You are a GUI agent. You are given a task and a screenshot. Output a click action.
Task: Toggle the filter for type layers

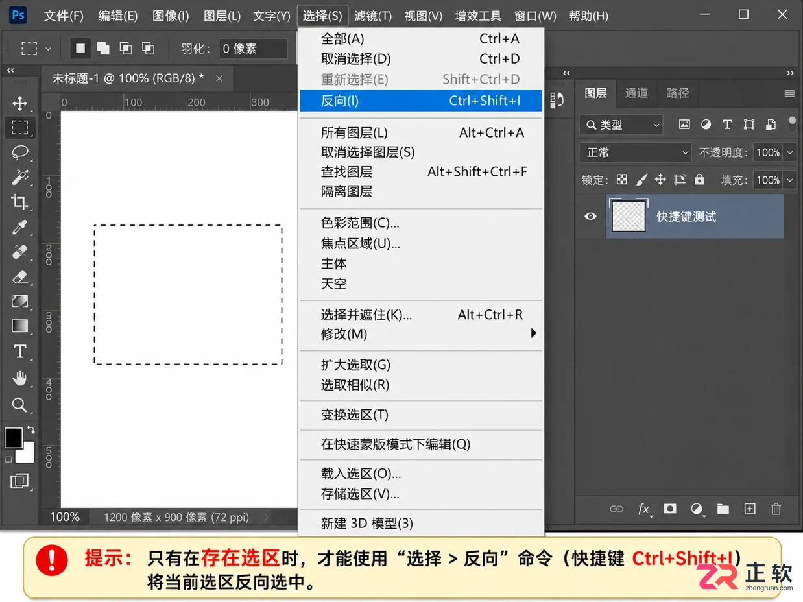pyautogui.click(x=727, y=125)
